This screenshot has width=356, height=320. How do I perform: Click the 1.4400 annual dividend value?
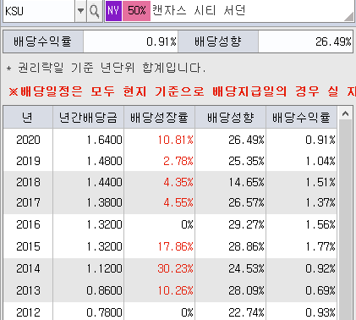click(104, 182)
